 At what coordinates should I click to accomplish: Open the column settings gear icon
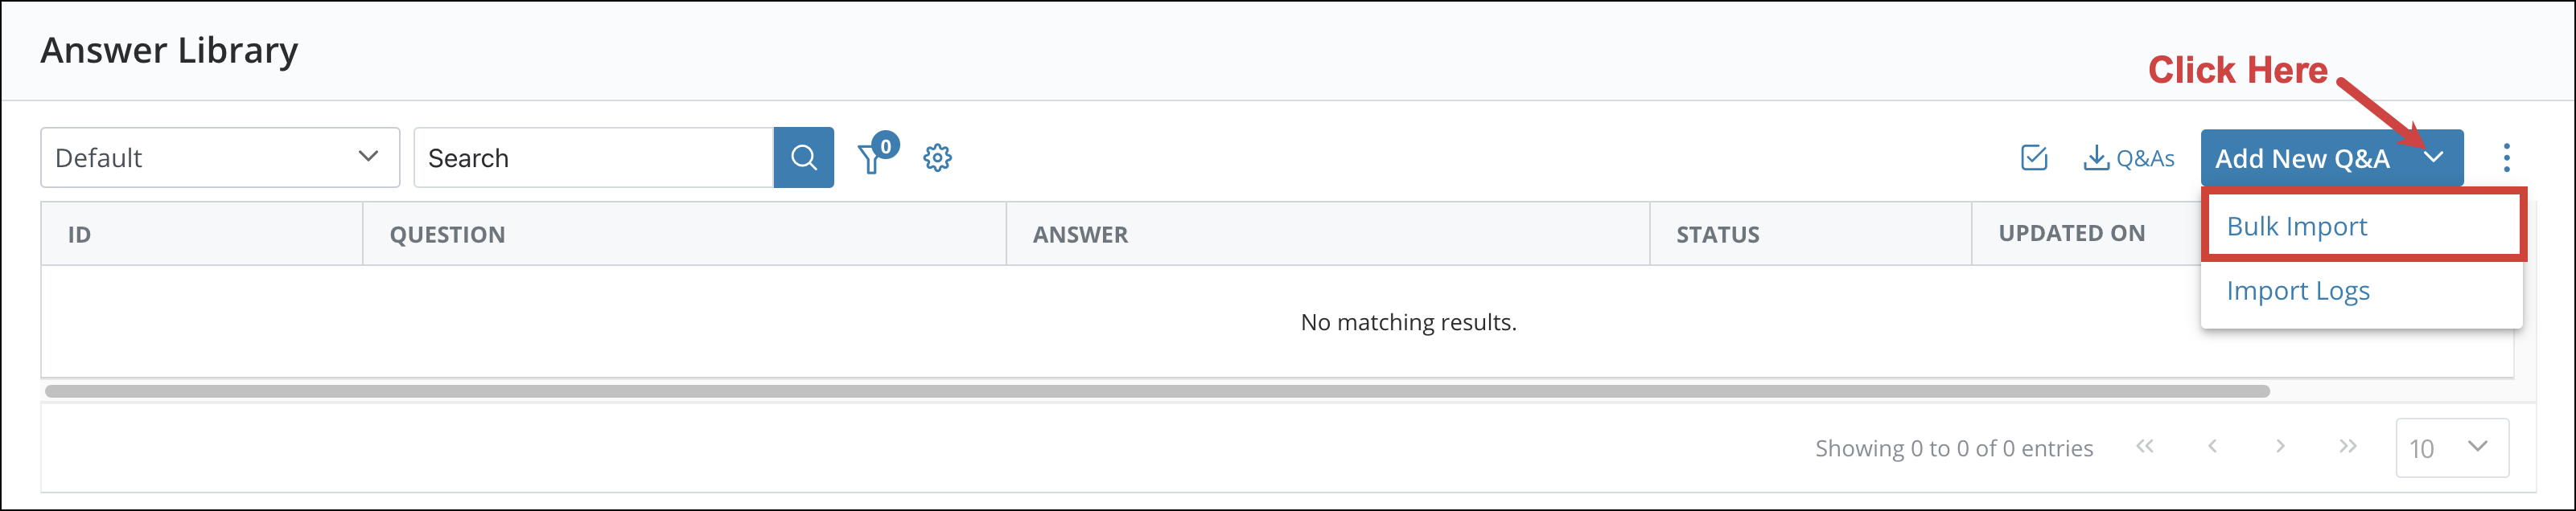[937, 157]
